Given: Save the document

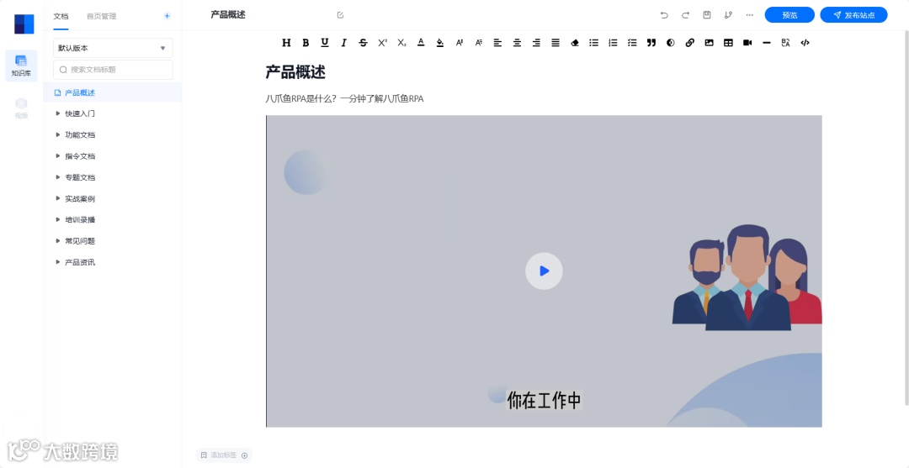Looking at the screenshot, I should pyautogui.click(x=707, y=15).
